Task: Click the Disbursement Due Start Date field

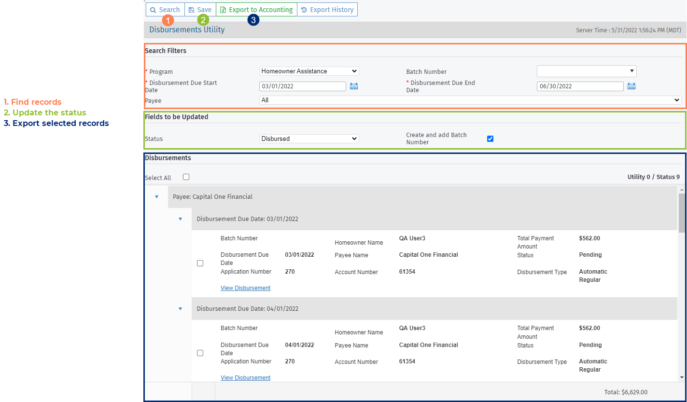Action: (303, 86)
